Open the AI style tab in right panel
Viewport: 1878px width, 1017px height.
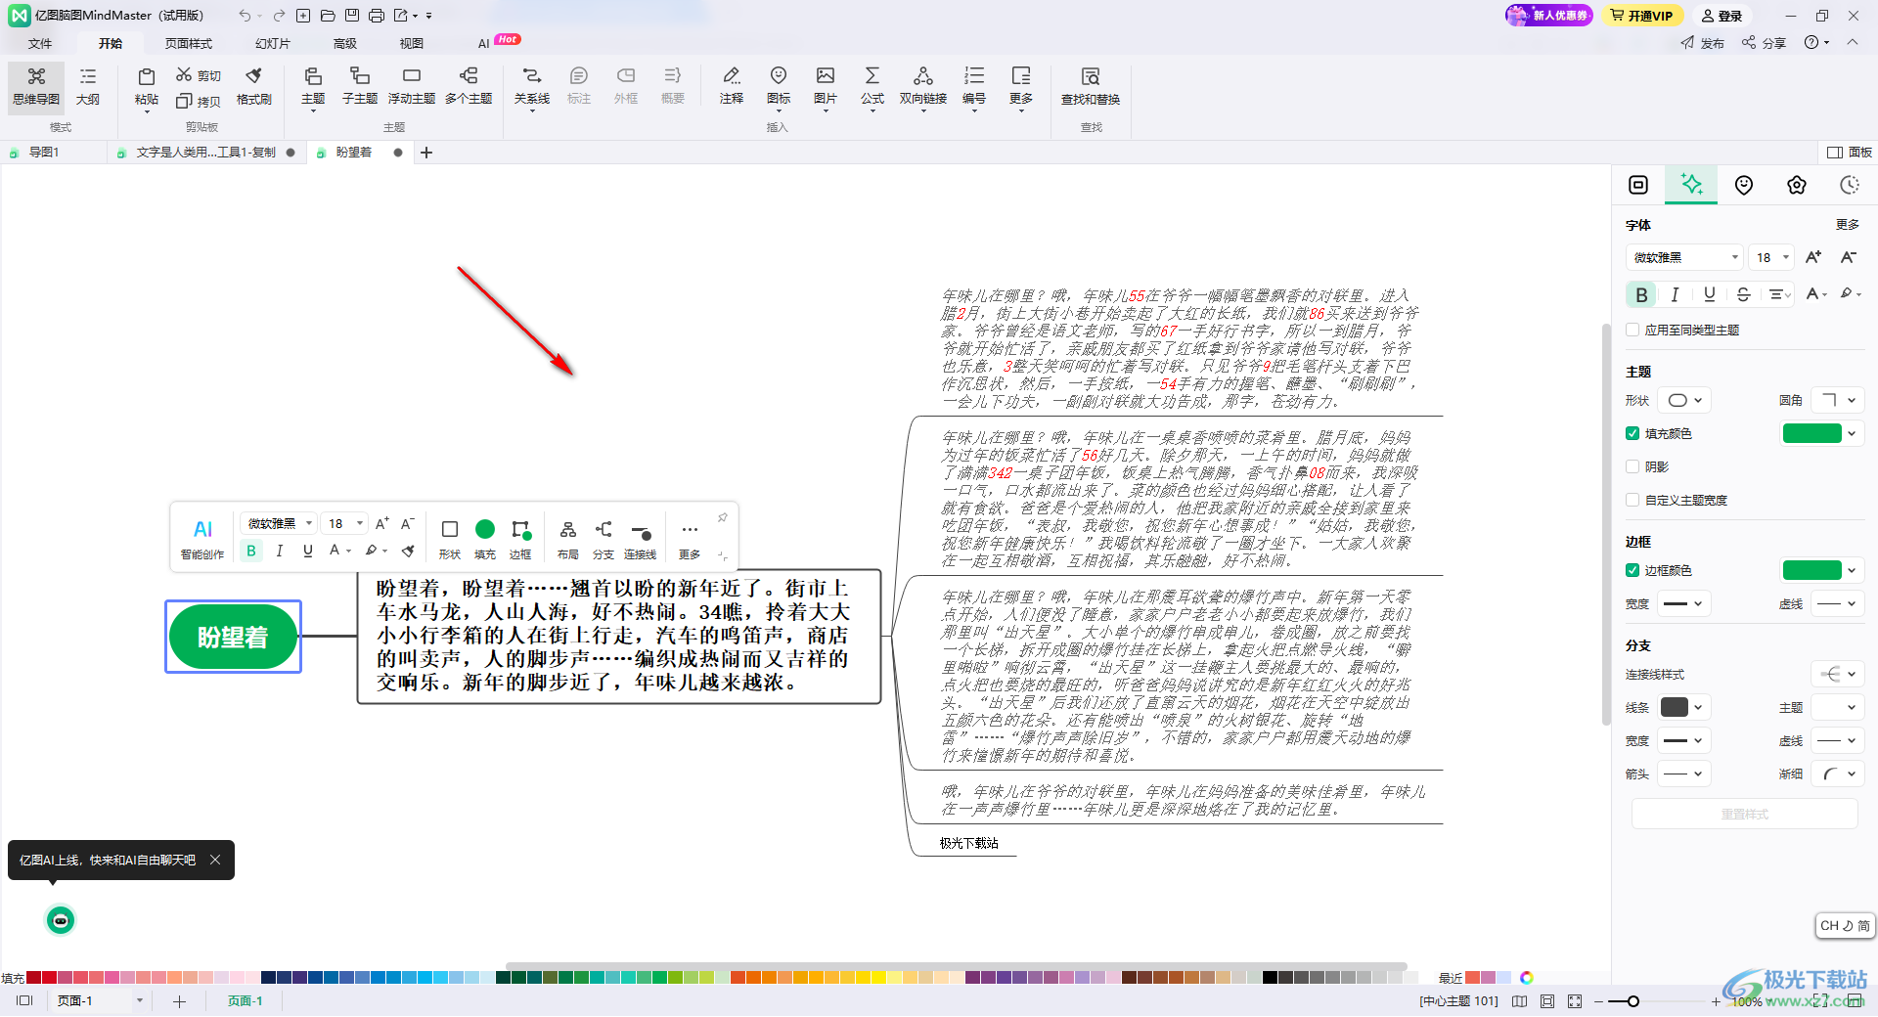tap(1691, 185)
